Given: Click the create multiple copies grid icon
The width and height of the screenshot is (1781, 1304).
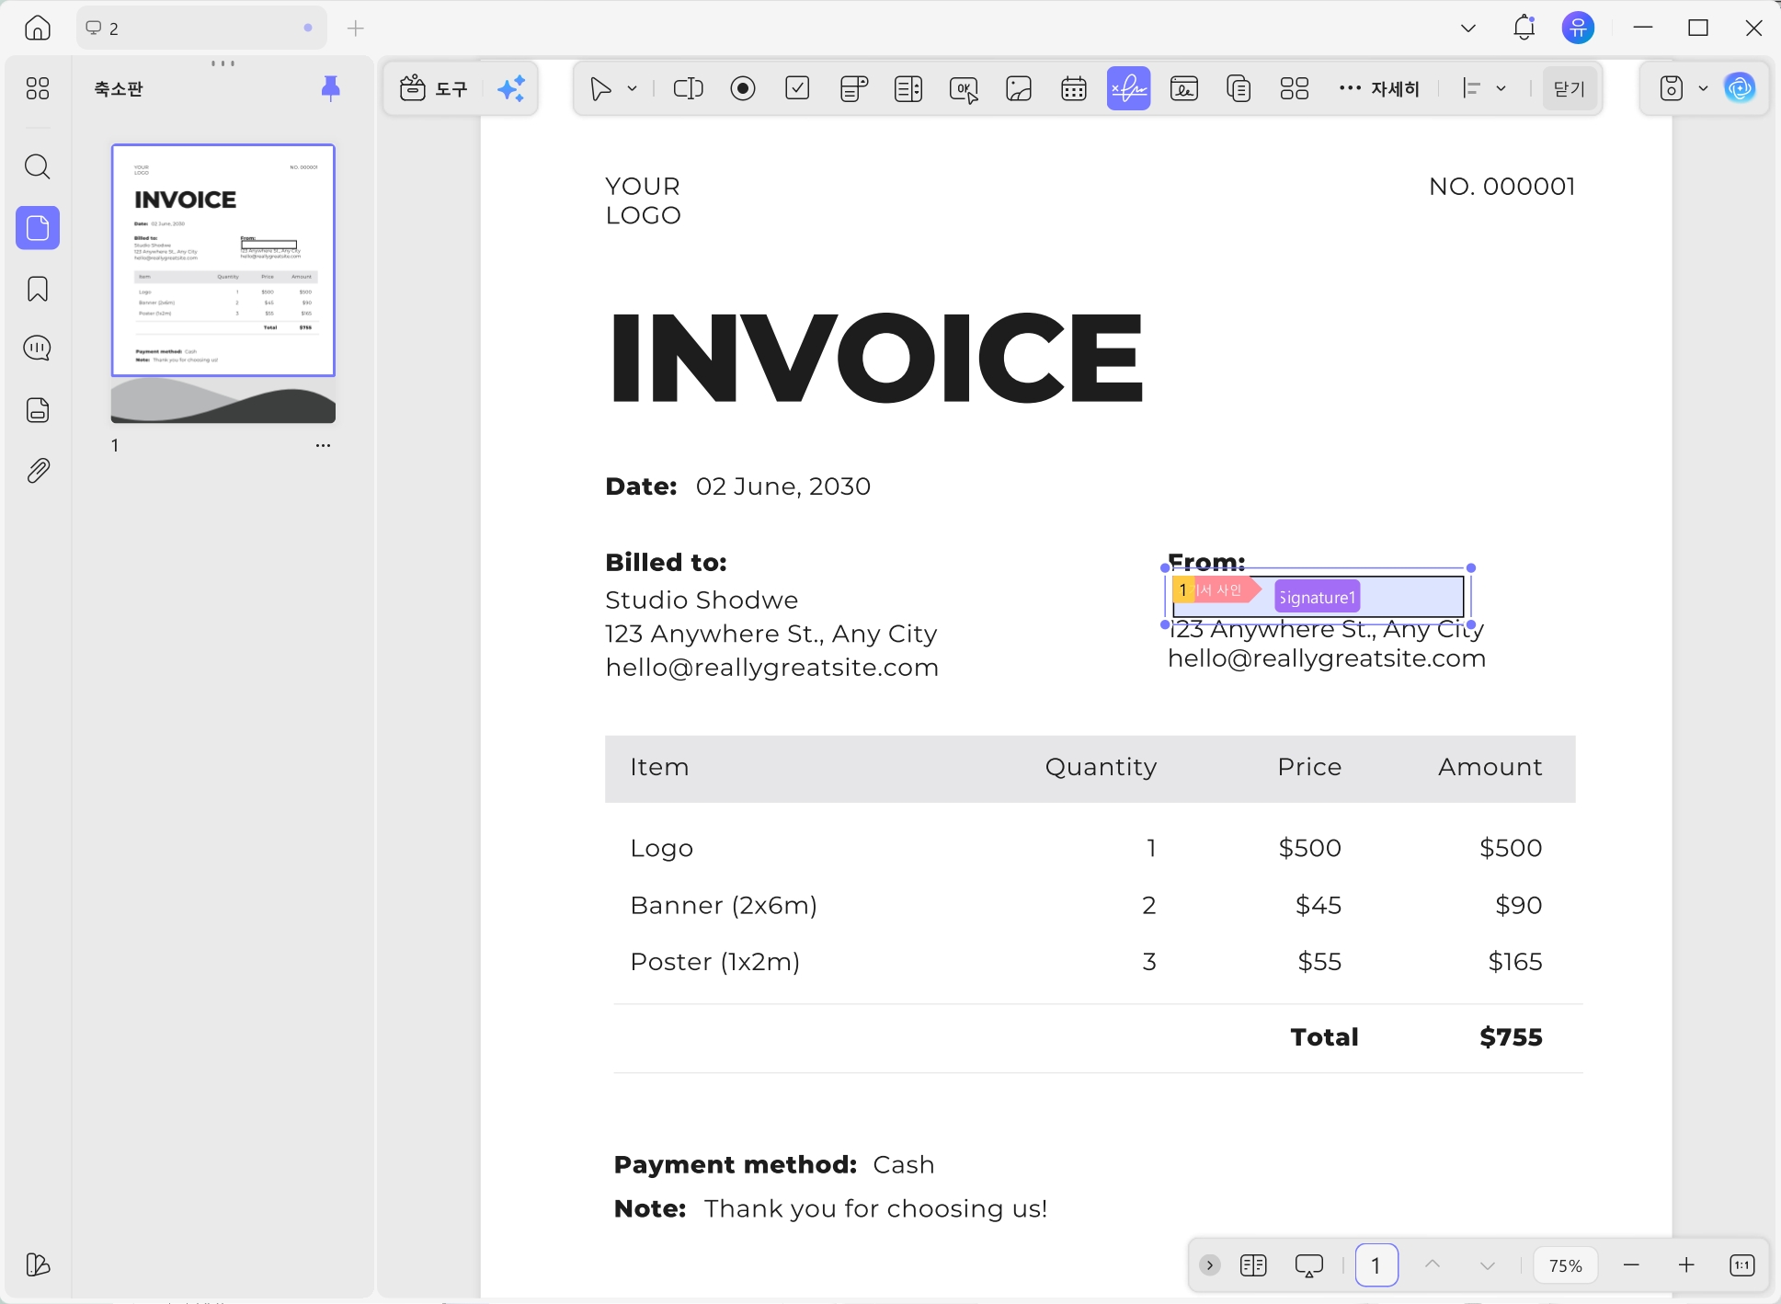Looking at the screenshot, I should (1295, 89).
